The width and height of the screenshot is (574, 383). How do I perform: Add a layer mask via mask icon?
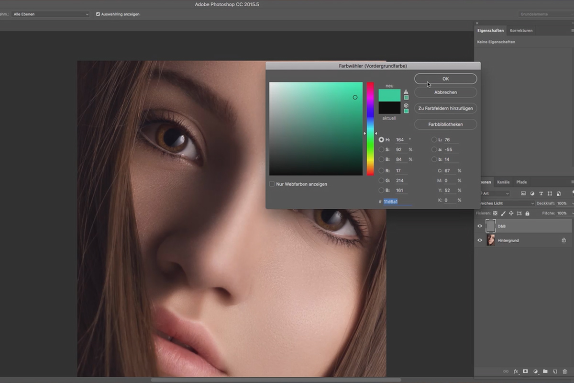525,372
